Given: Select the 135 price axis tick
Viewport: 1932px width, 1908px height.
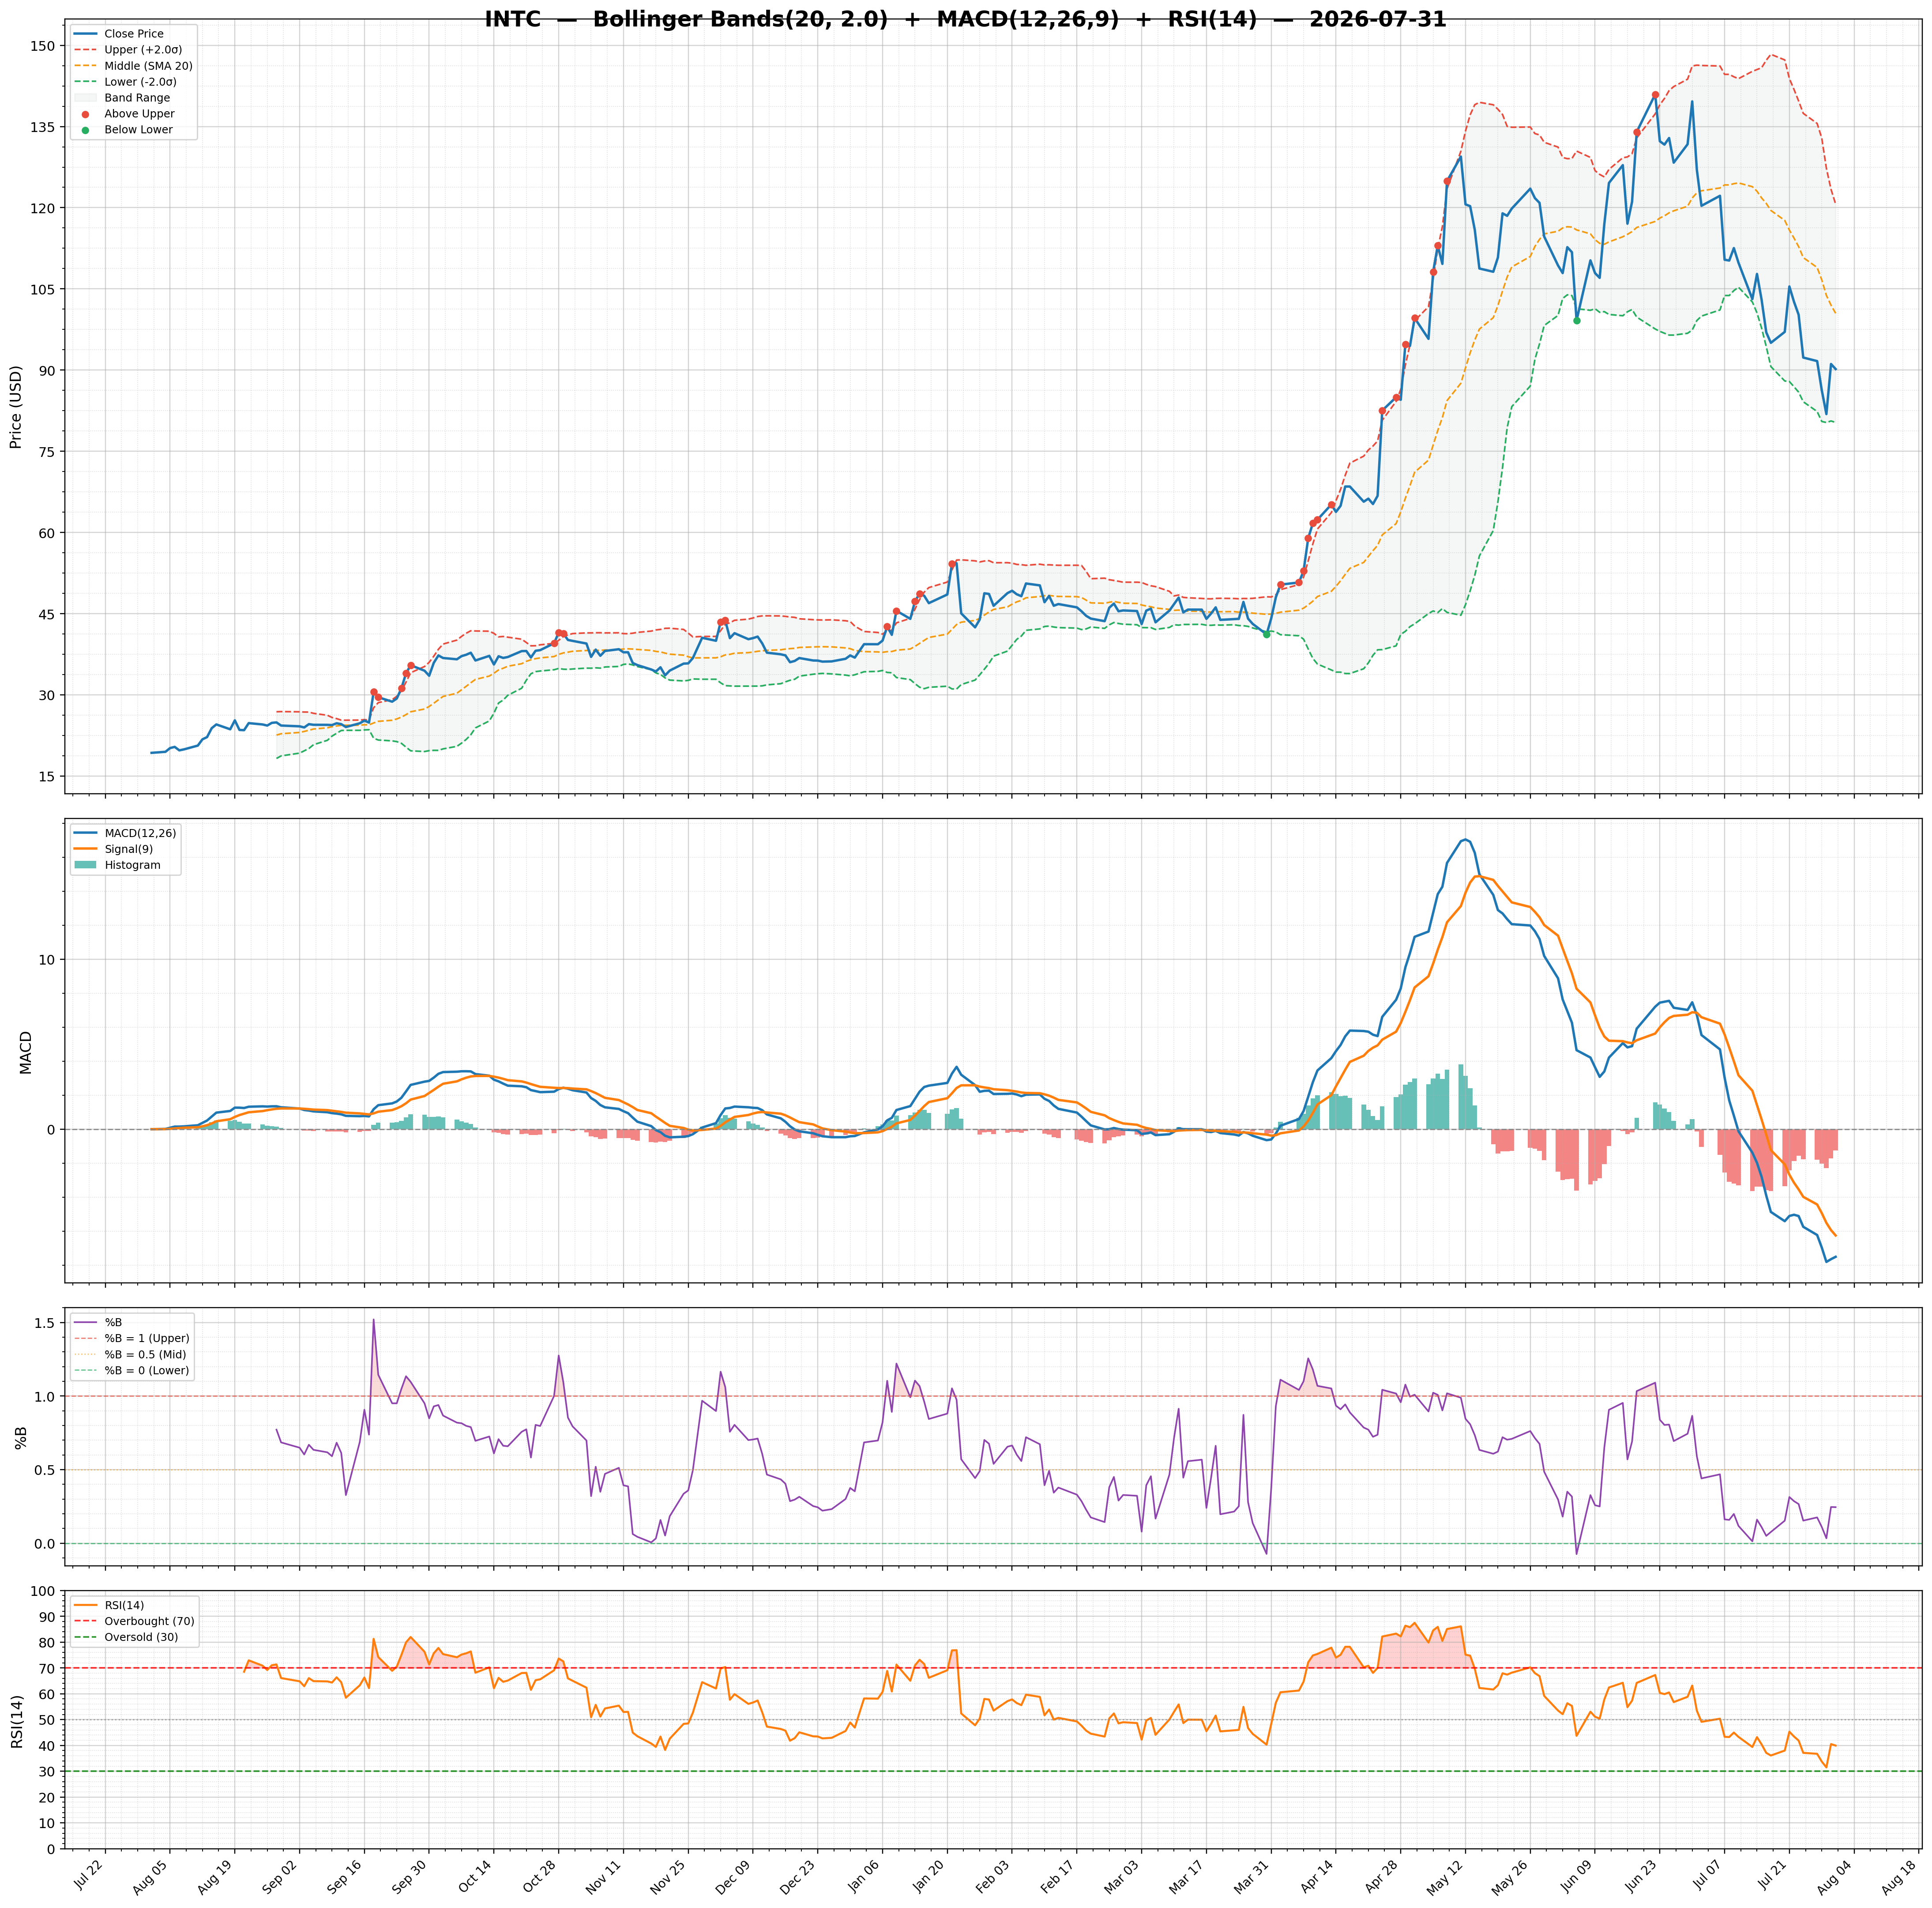Looking at the screenshot, I should [42, 127].
